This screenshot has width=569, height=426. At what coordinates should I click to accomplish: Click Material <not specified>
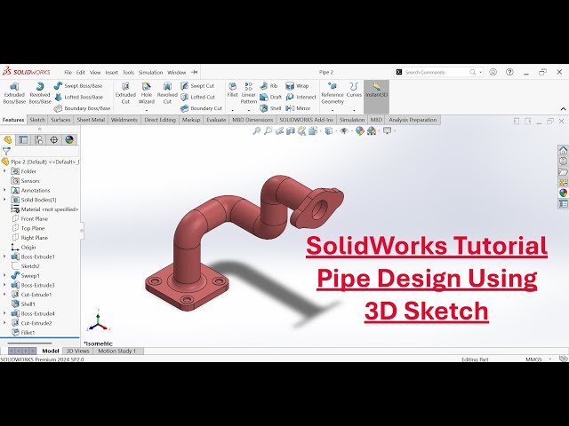[x=44, y=209]
